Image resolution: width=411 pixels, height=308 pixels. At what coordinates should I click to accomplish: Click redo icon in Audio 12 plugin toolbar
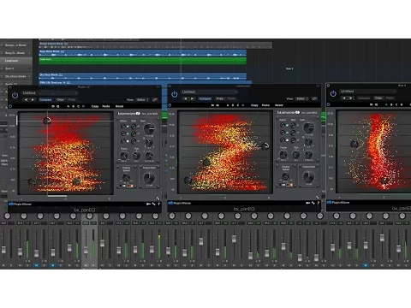(x=58, y=106)
